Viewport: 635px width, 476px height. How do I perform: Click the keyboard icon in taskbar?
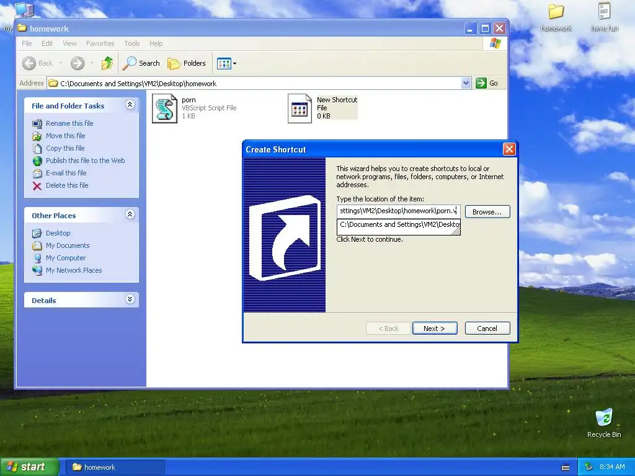[566, 467]
